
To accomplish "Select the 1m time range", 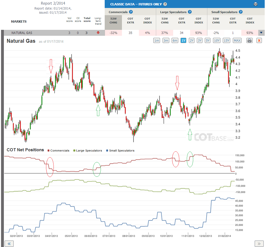I will coord(157,41).
